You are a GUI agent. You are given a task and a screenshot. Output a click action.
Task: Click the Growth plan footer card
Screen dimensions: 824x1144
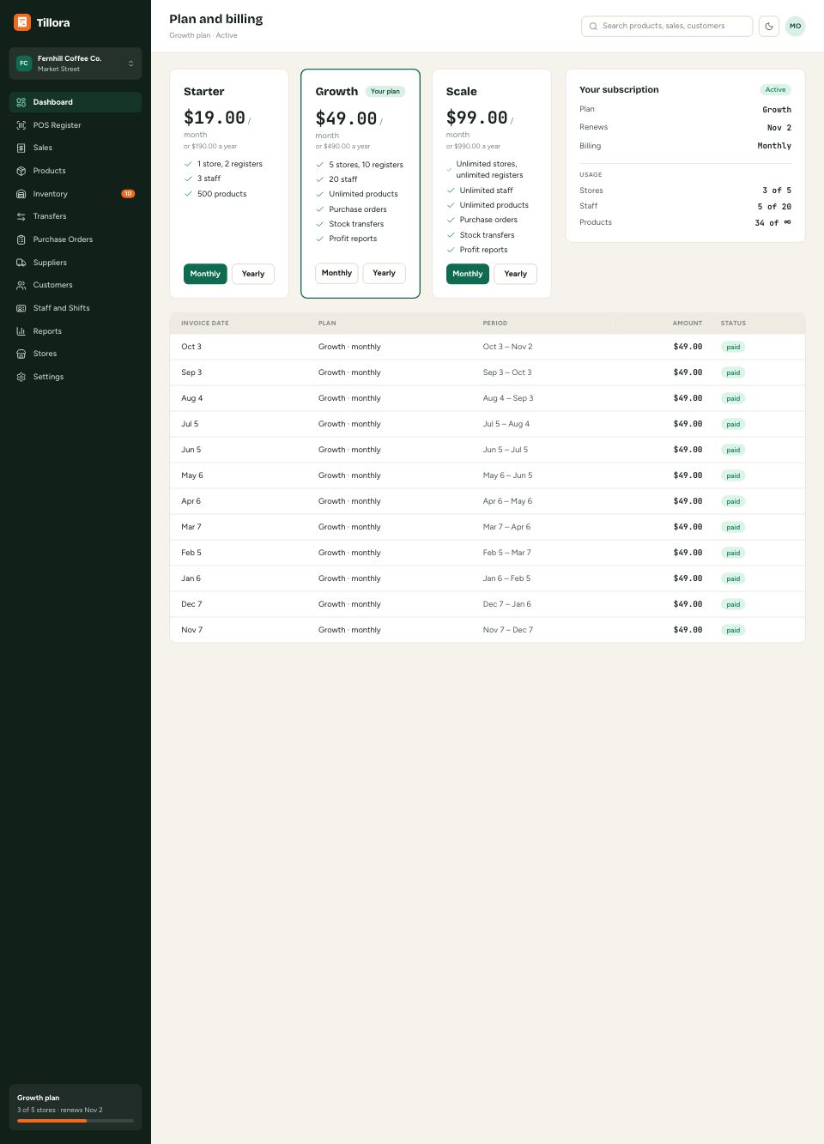point(76,1107)
